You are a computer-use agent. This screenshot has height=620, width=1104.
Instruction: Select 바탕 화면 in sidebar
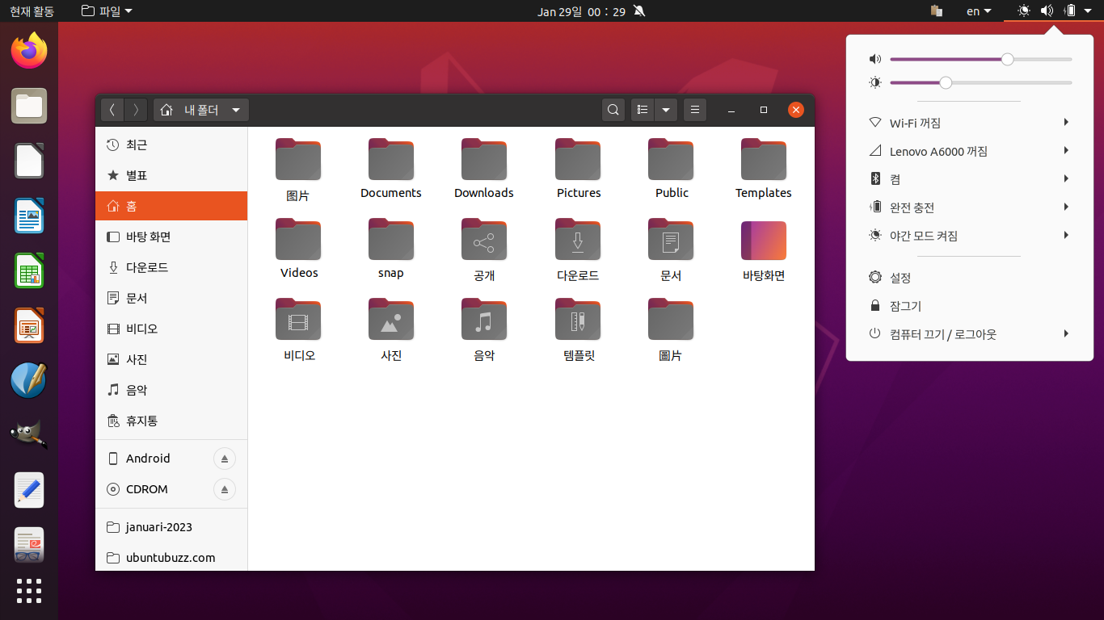pyautogui.click(x=171, y=237)
